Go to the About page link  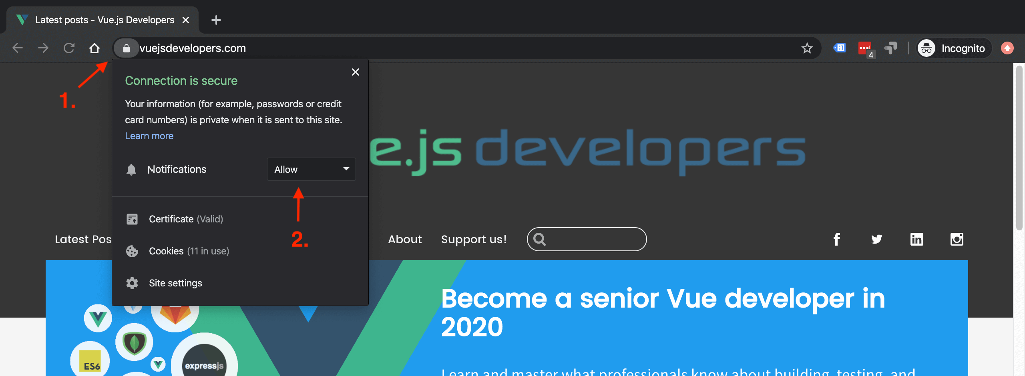[x=405, y=240]
